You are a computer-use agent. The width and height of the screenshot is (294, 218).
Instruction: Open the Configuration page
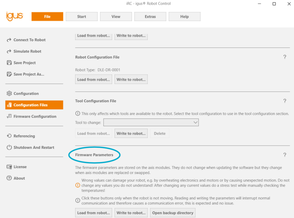[x=34, y=93]
